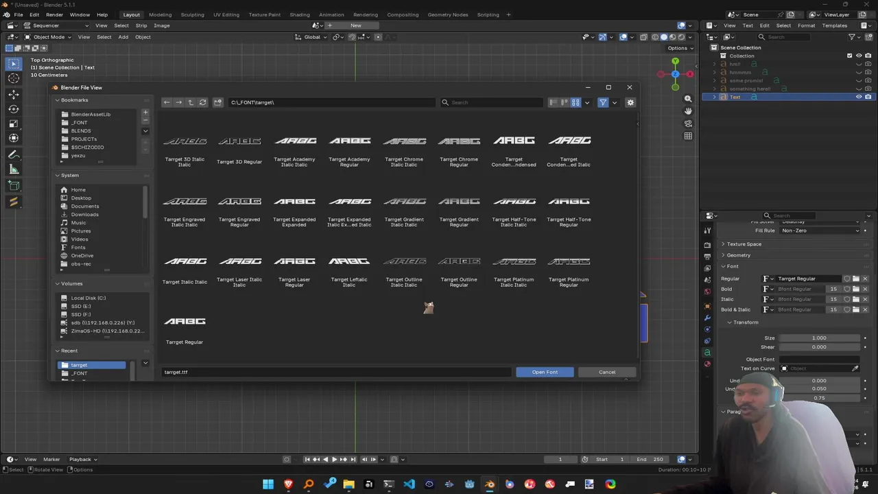Image resolution: width=878 pixels, height=494 pixels.
Task: Select the Annotate tool in viewport toolbar
Action: [14, 154]
